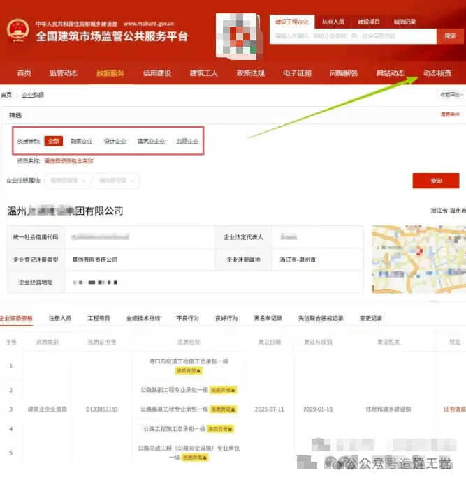Switch to the 失信联合惩戒记录 tab
Screen dimensions: 466x482
tap(321, 318)
